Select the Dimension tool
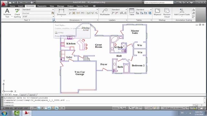 61,12
